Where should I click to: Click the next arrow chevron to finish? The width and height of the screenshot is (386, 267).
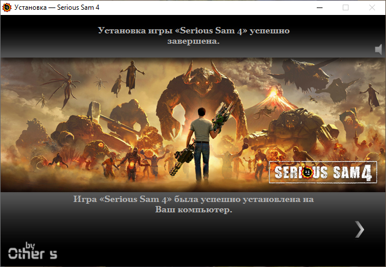pyautogui.click(x=359, y=229)
